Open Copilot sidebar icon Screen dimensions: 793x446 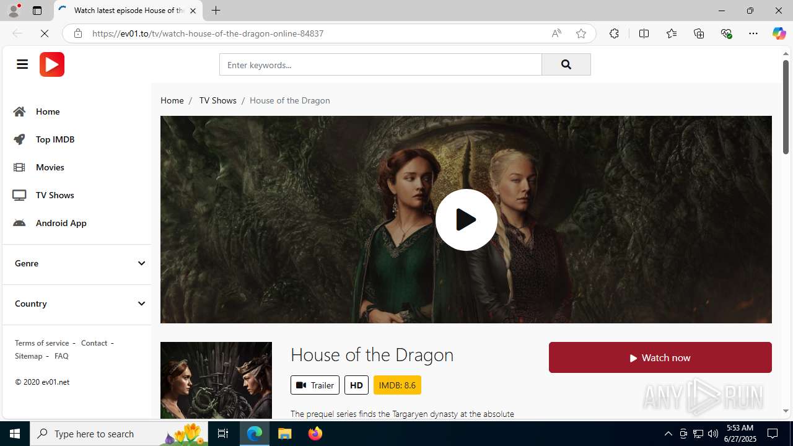coord(779,33)
